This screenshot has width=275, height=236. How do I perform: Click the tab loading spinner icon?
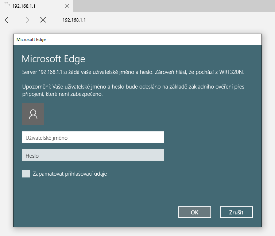(7, 4)
